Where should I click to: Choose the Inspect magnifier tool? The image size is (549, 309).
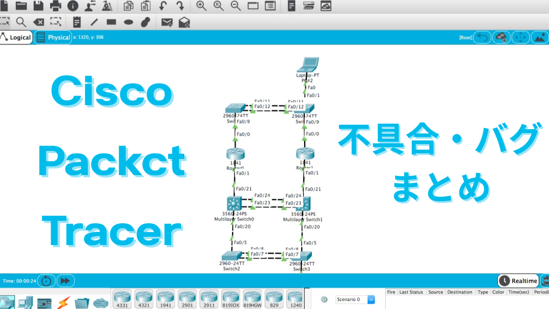click(x=21, y=22)
